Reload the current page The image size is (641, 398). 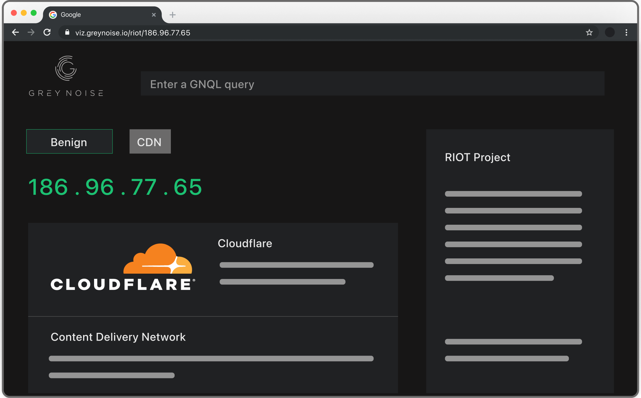coord(47,32)
